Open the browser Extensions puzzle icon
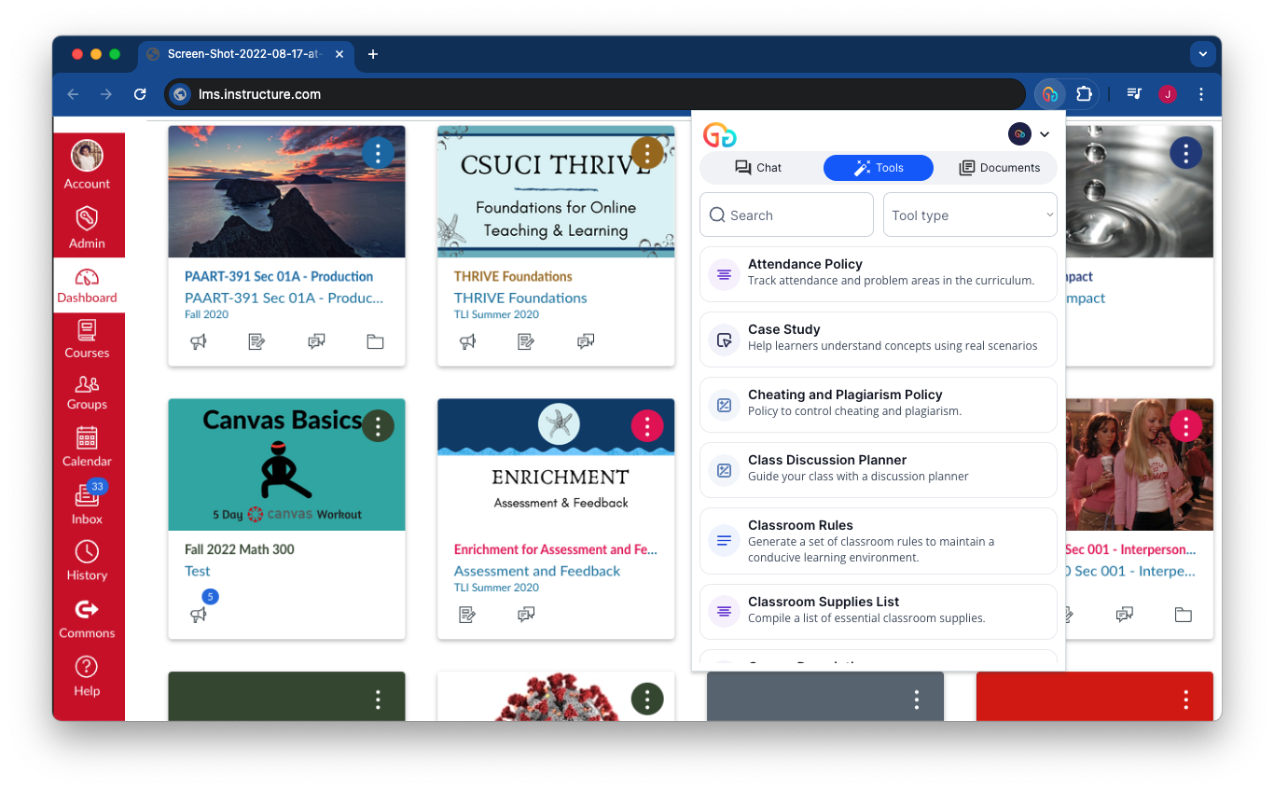This screenshot has width=1274, height=790. (1083, 94)
